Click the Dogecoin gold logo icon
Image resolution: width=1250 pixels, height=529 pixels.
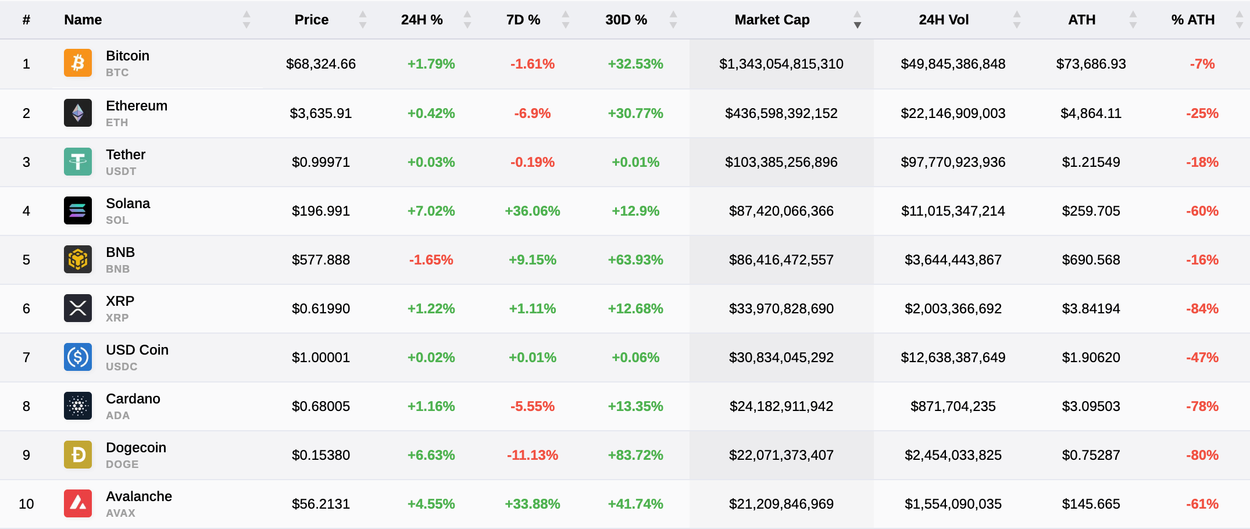point(78,455)
